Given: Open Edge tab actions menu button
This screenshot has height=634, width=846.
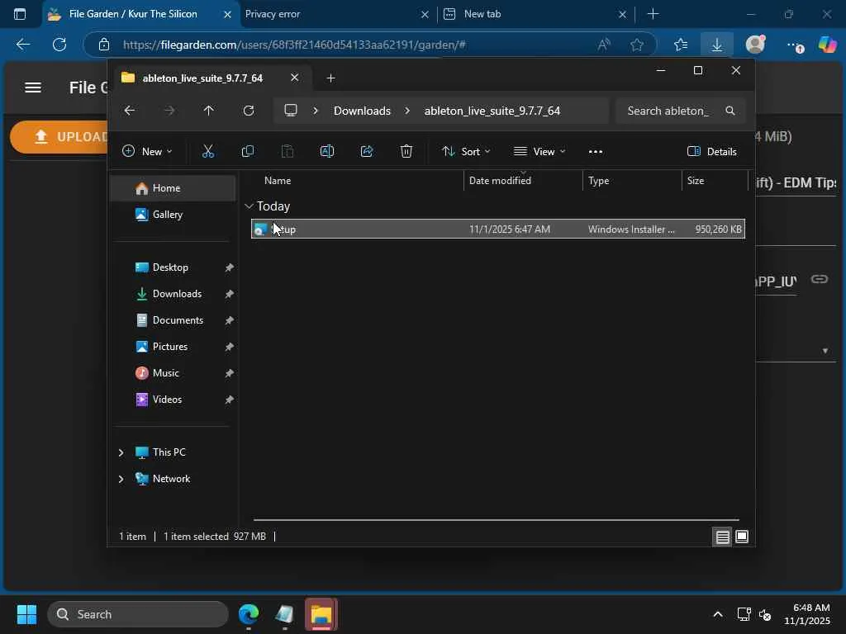Looking at the screenshot, I should 20,14.
